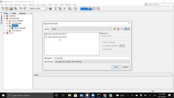
Task: Click the globe browser icon in toolbar
Action: (51, 8)
